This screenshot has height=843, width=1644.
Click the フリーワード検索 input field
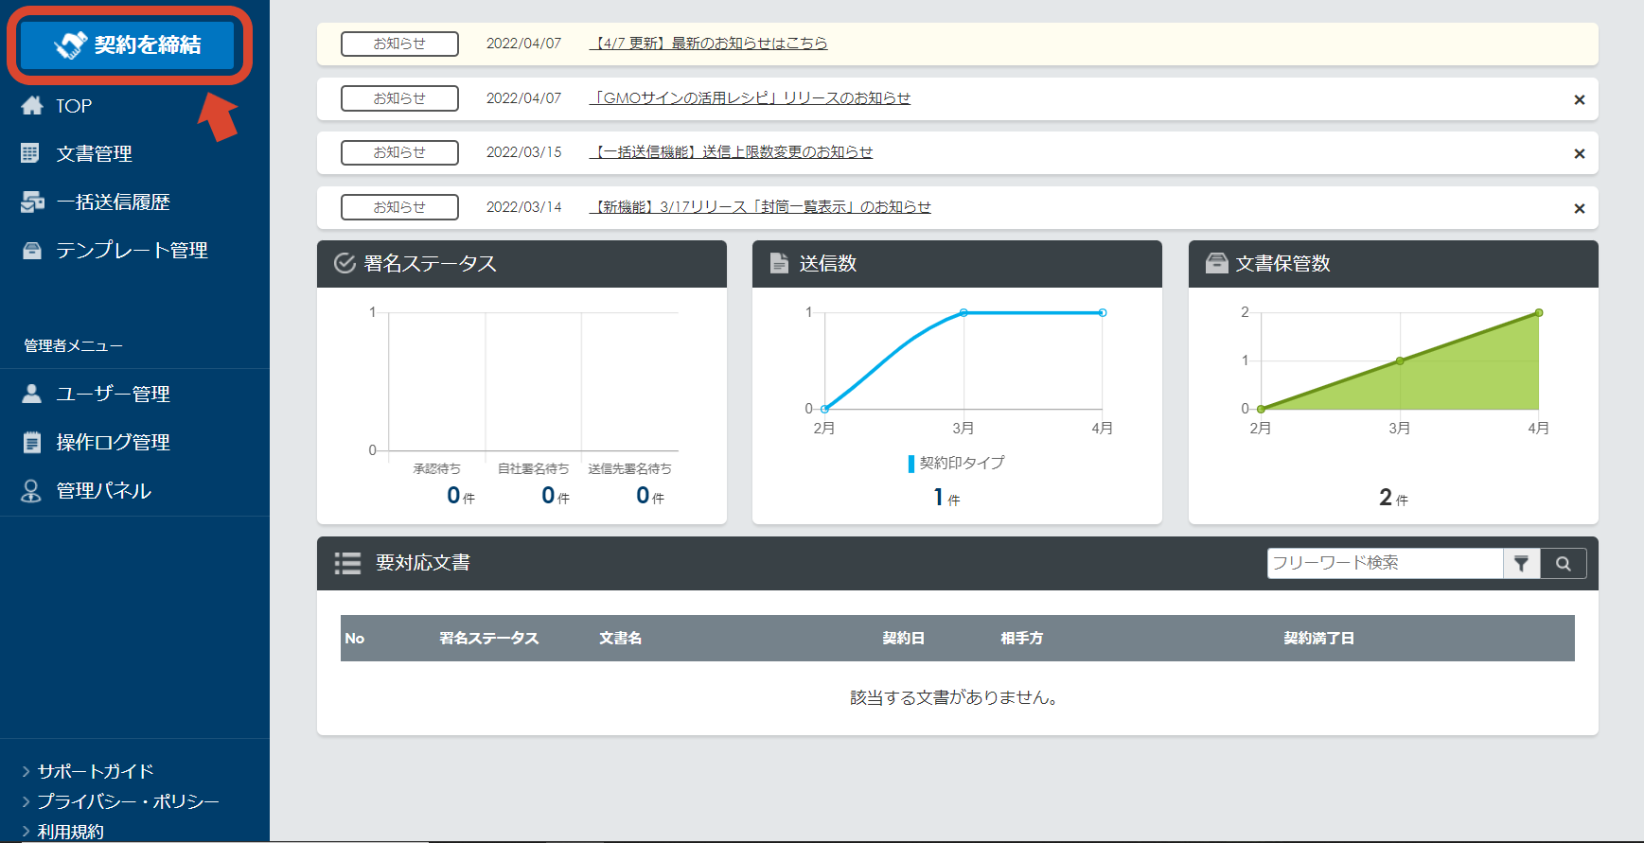[1385, 563]
